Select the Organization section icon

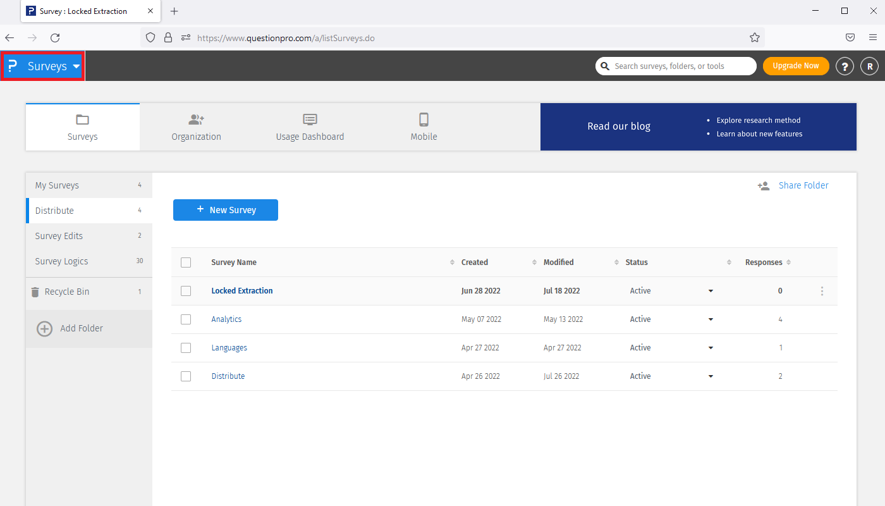pyautogui.click(x=196, y=119)
